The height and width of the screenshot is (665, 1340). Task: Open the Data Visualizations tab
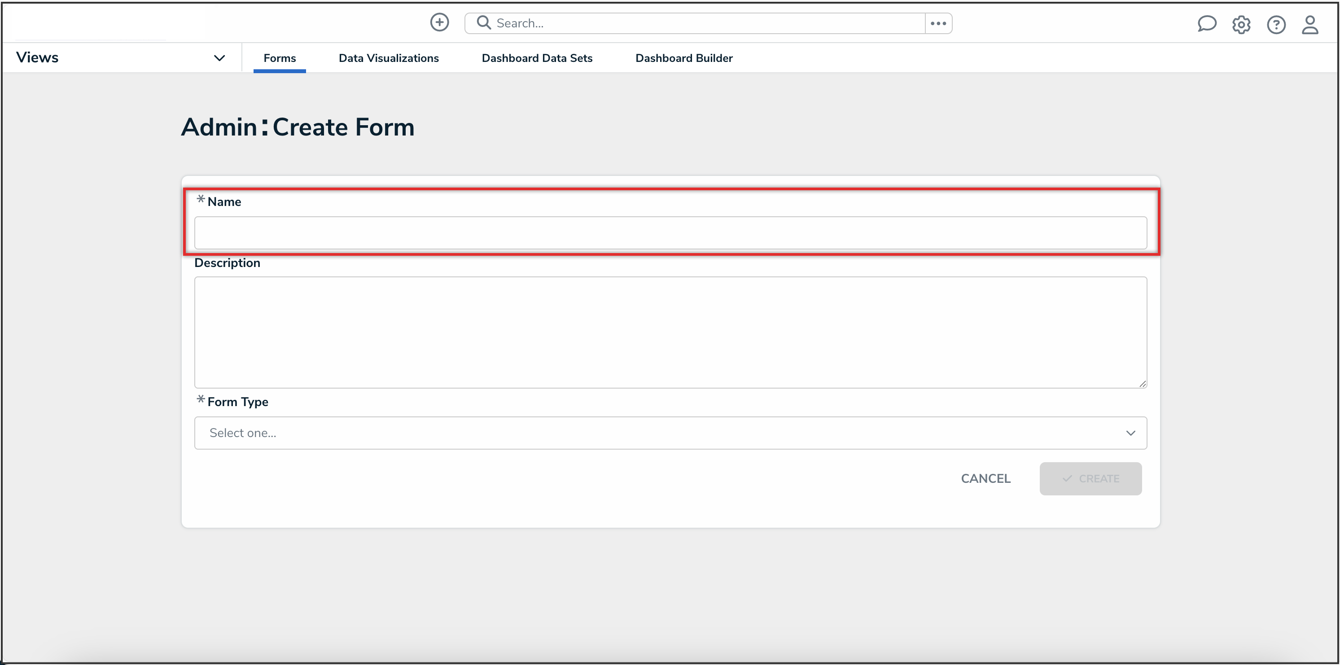coord(389,58)
